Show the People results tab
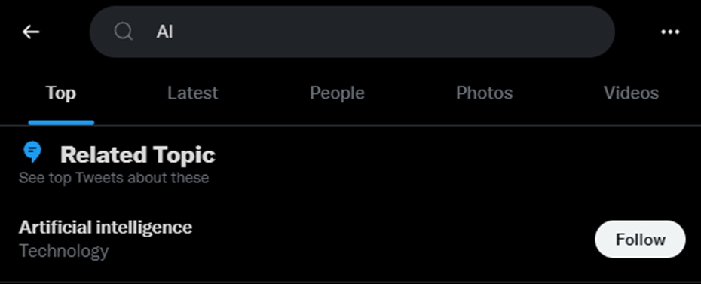The width and height of the screenshot is (701, 284). pos(337,93)
